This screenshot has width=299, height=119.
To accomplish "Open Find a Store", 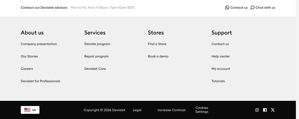I will pos(157,44).
